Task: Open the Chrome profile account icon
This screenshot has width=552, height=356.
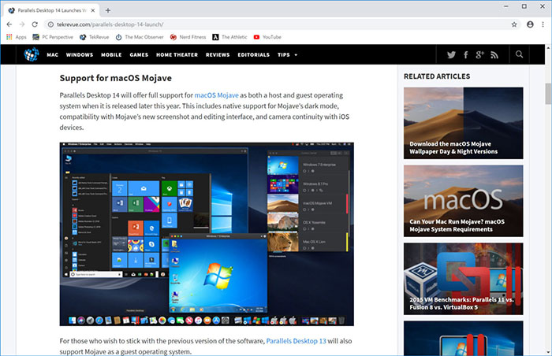Action: (530, 24)
